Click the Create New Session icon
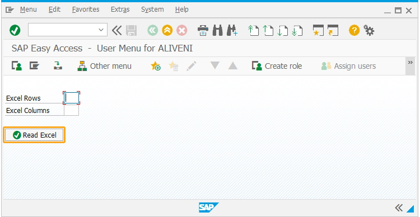The height and width of the screenshot is (217, 420). 318,31
